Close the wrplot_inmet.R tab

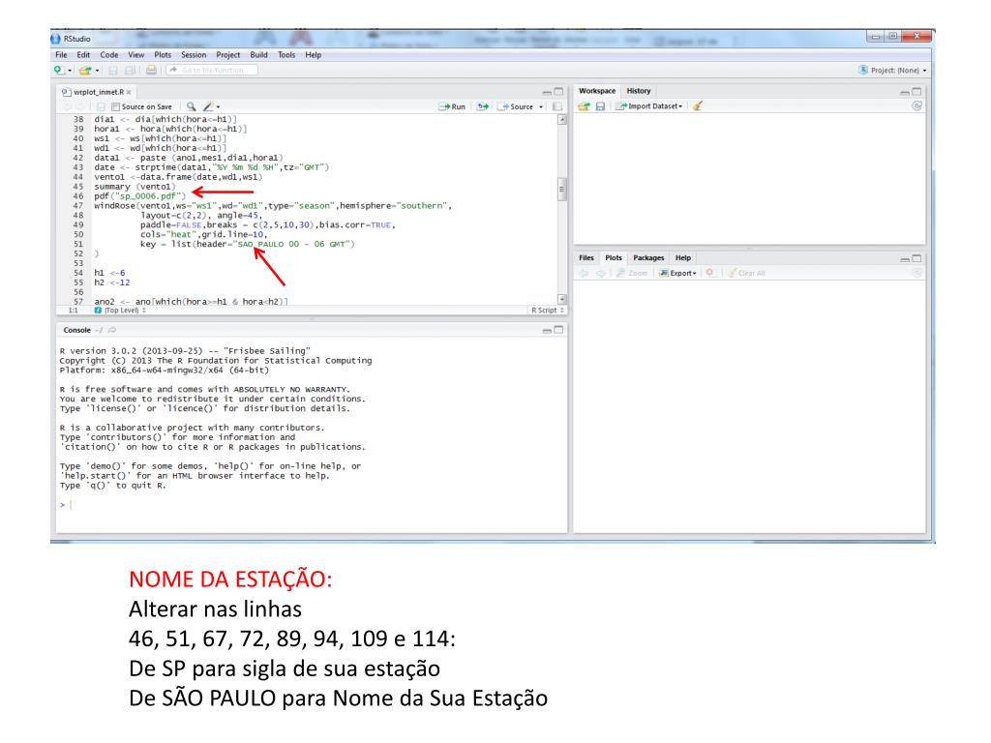click(x=129, y=92)
